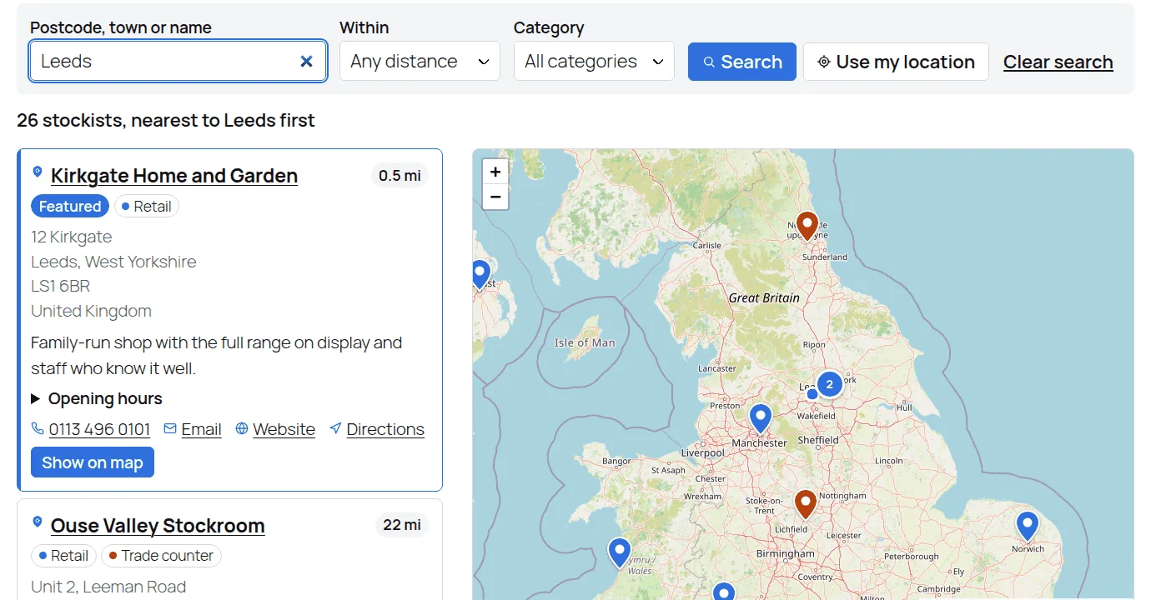Click the blue marker in Northern Ireland

point(480,274)
